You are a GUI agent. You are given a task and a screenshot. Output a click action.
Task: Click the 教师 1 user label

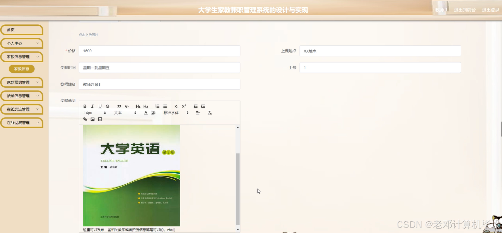pyautogui.click(x=441, y=10)
